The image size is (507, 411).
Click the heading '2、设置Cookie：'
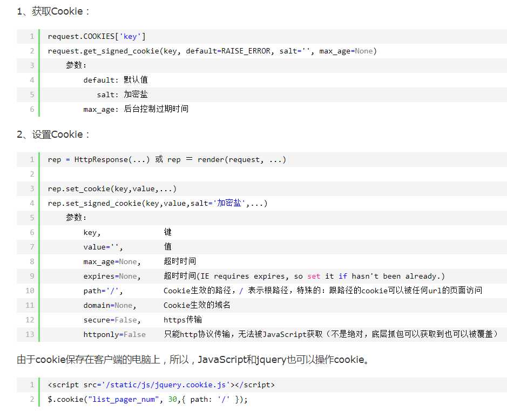53,134
